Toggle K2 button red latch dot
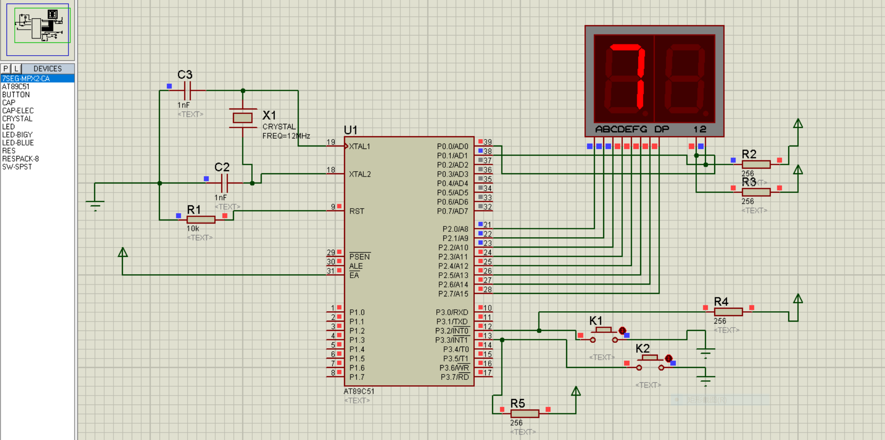885x440 pixels. 668,358
